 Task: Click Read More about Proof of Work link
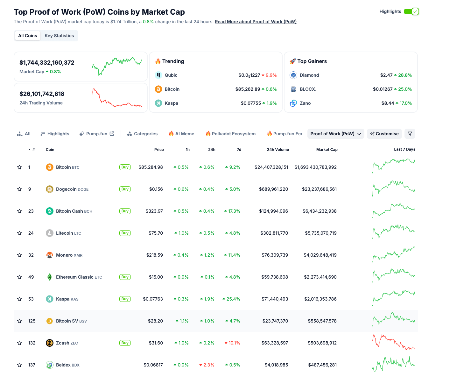[x=256, y=21]
